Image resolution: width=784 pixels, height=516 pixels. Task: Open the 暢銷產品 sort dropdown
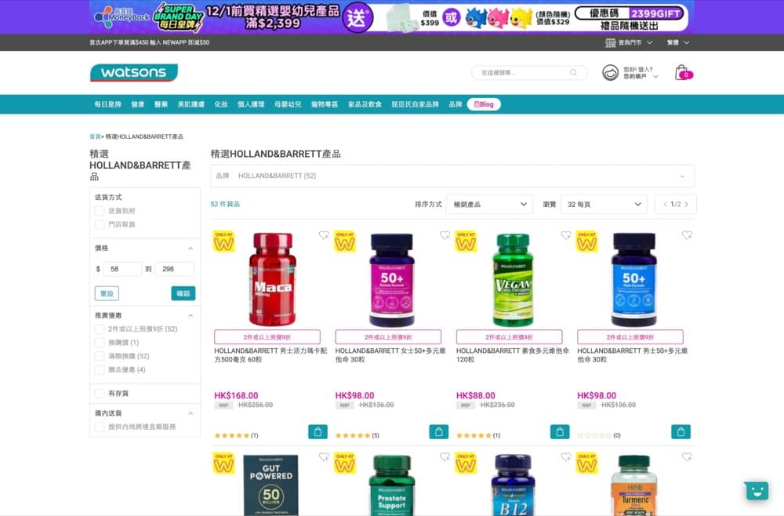(489, 205)
